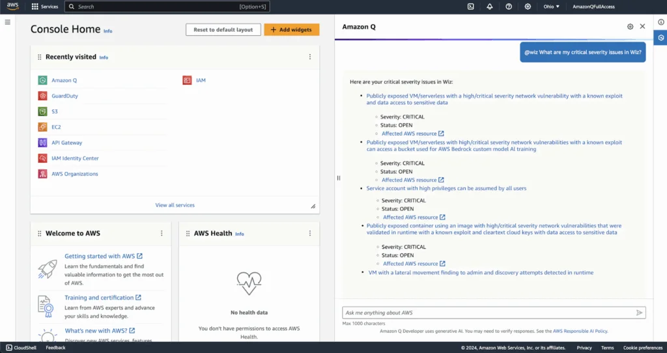Open CloudShell in the footer
The image size is (667, 353).
pyautogui.click(x=21, y=348)
